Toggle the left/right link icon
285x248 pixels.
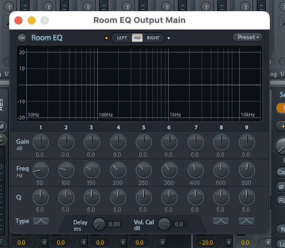tap(137, 38)
